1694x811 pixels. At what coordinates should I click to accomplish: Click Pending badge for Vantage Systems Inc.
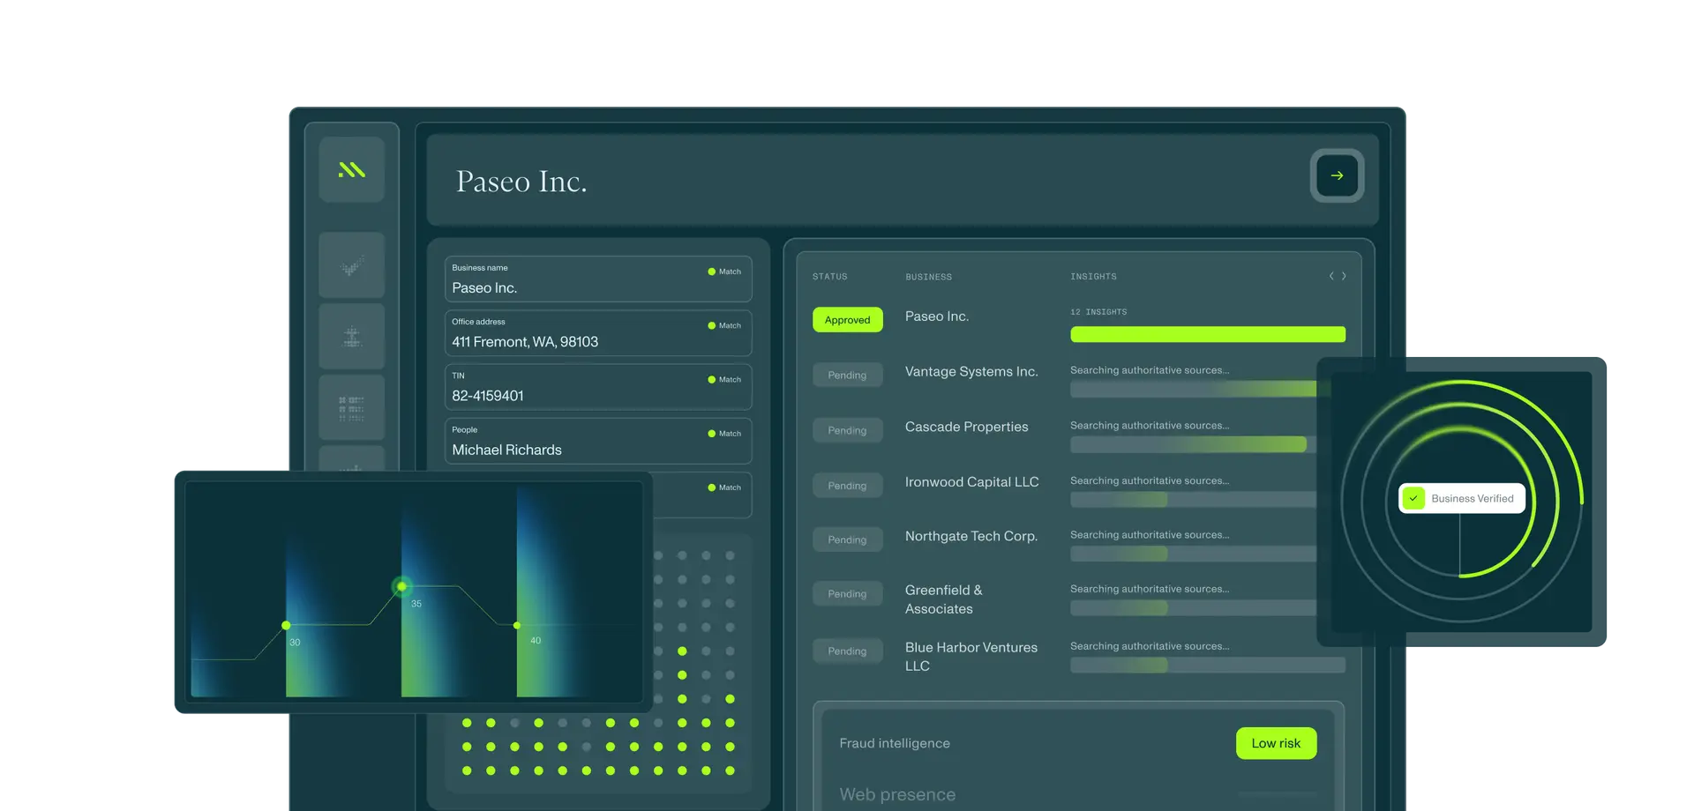pos(847,376)
